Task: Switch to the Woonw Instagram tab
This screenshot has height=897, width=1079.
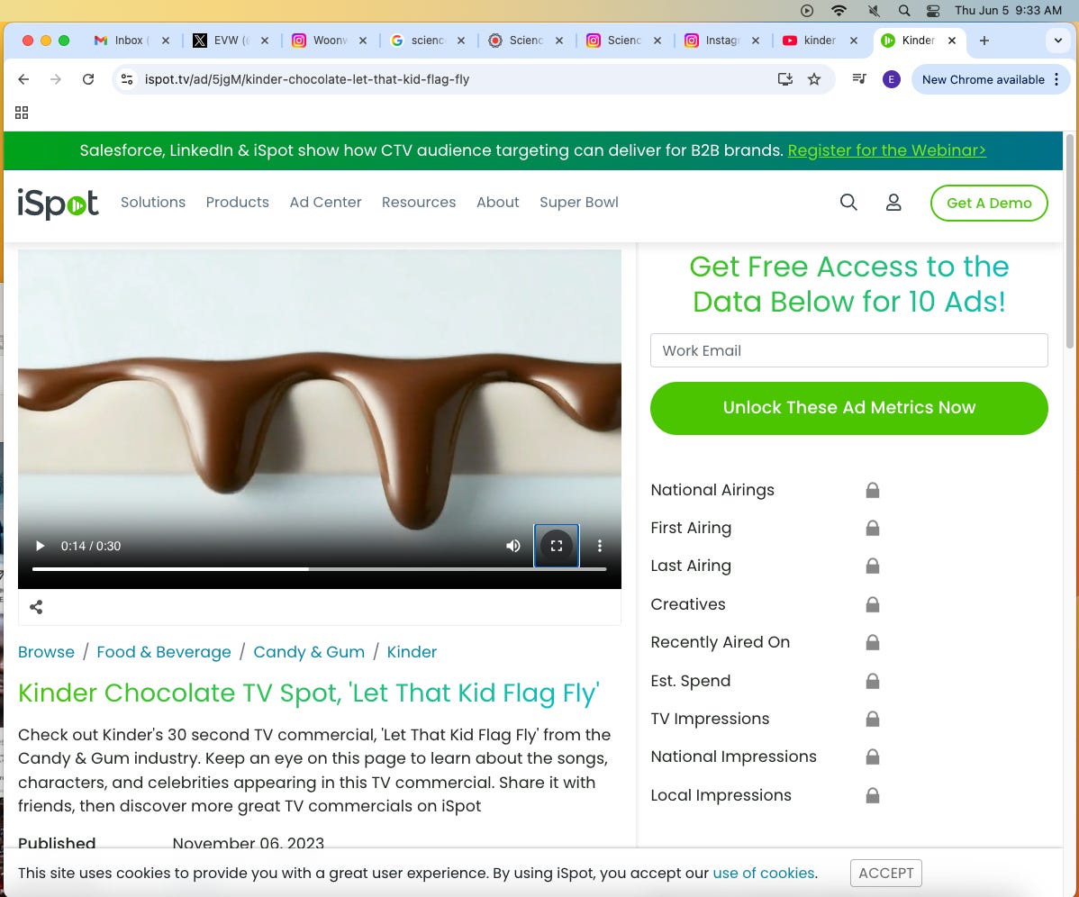Action: (x=329, y=41)
